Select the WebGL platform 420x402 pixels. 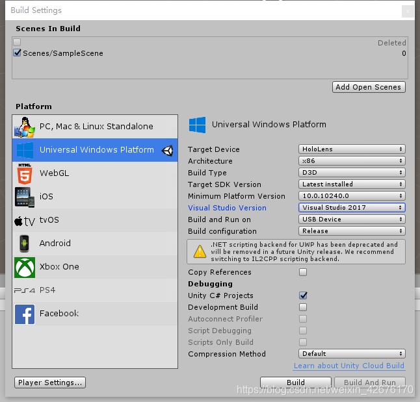pos(95,173)
